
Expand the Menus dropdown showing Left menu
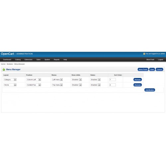[57, 80]
